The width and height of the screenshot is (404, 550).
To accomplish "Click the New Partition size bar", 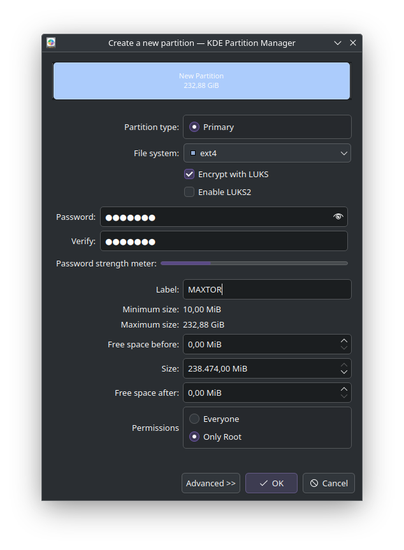I will point(201,81).
